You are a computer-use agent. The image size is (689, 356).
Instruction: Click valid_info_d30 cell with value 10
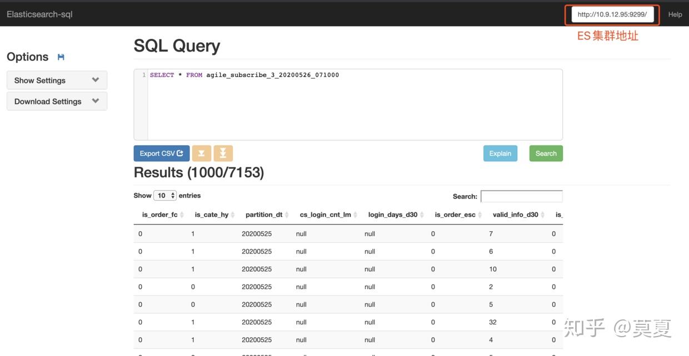(493, 269)
